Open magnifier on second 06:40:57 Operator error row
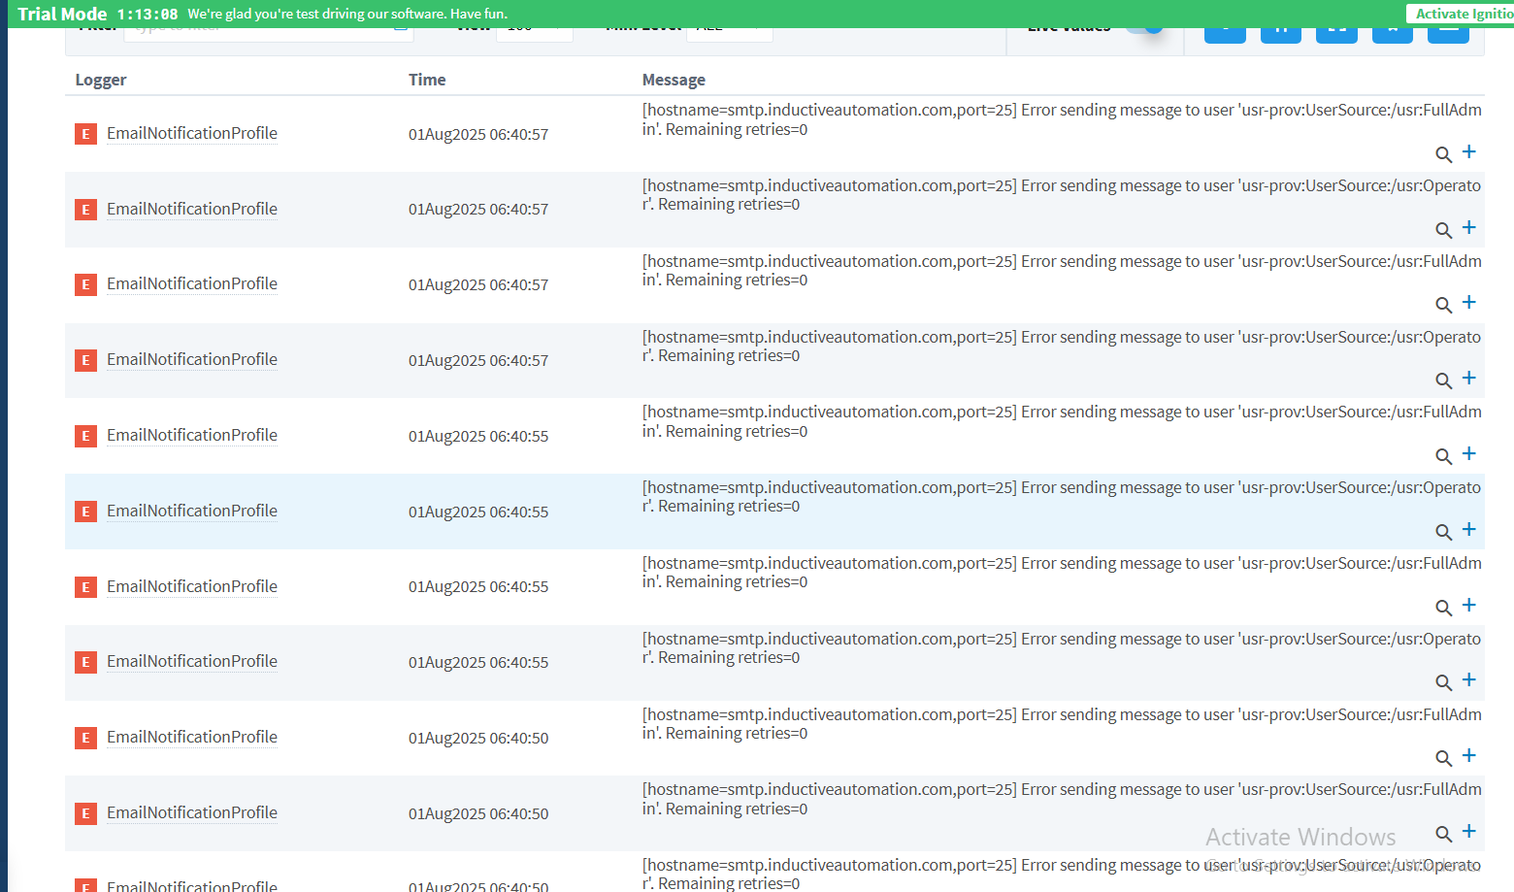This screenshot has height=892, width=1514. (1444, 380)
